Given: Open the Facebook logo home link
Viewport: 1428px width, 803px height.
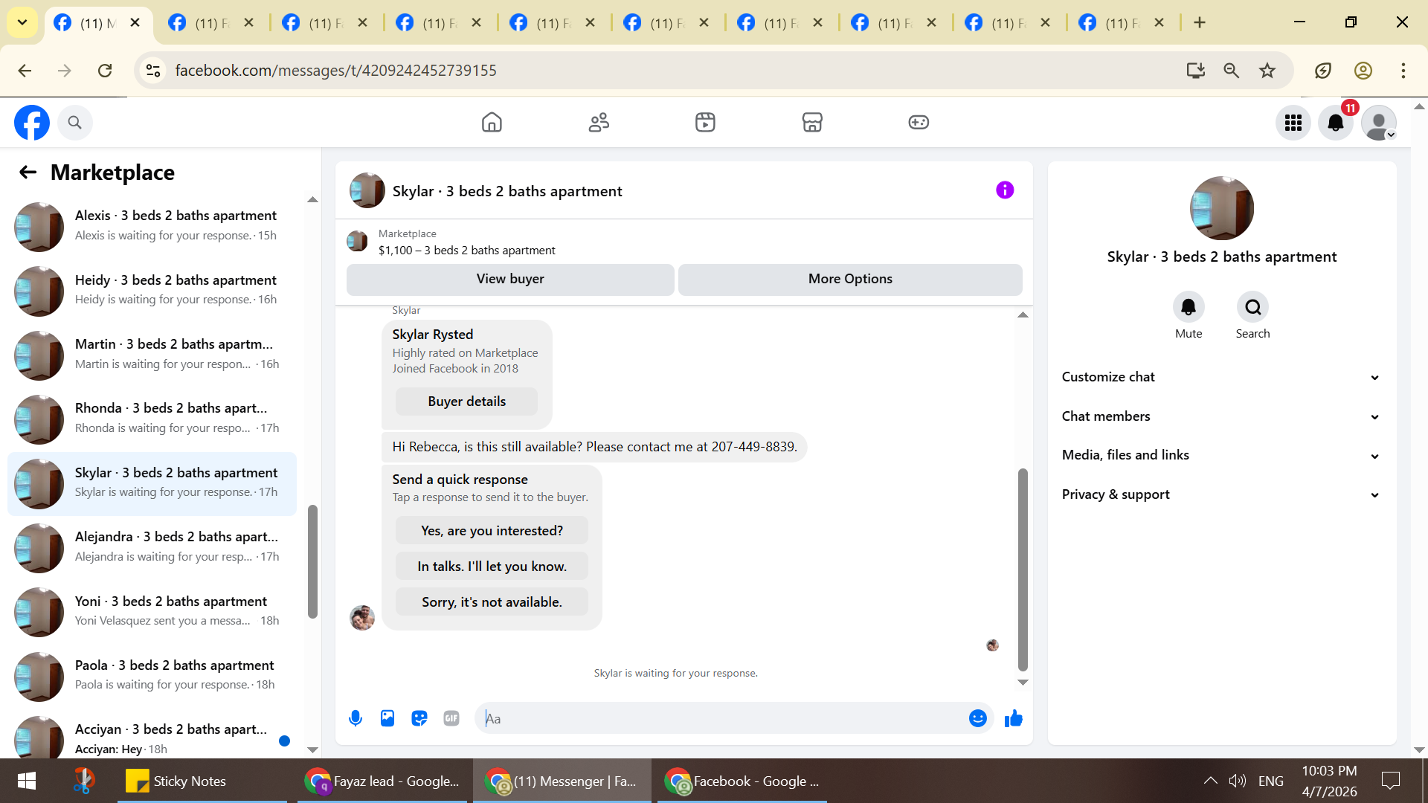Looking at the screenshot, I should 32,123.
